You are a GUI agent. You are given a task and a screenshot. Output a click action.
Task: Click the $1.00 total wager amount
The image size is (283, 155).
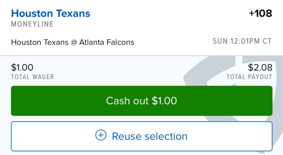point(22,67)
